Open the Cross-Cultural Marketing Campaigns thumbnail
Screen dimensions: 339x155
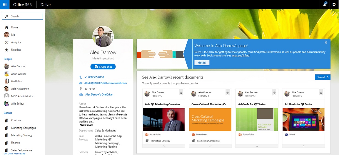click(210, 119)
